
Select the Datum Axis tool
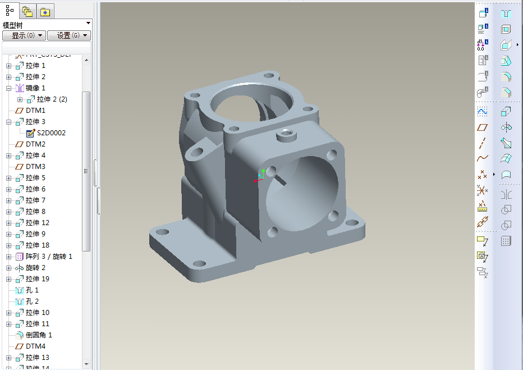pos(482,143)
